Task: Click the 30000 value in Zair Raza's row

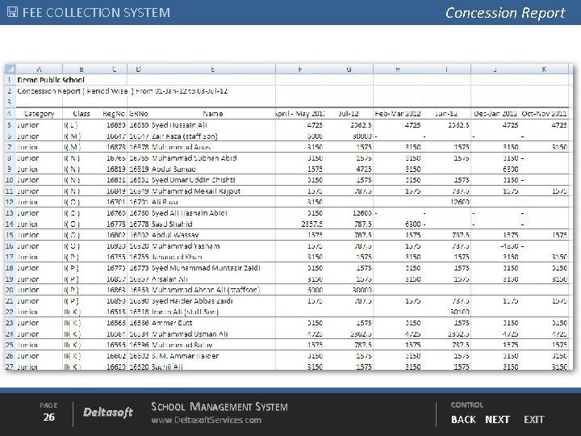Action: click(x=362, y=136)
